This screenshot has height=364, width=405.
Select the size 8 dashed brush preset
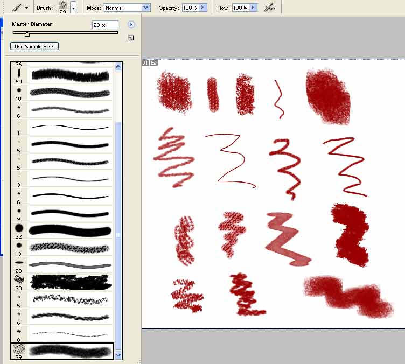(x=62, y=334)
